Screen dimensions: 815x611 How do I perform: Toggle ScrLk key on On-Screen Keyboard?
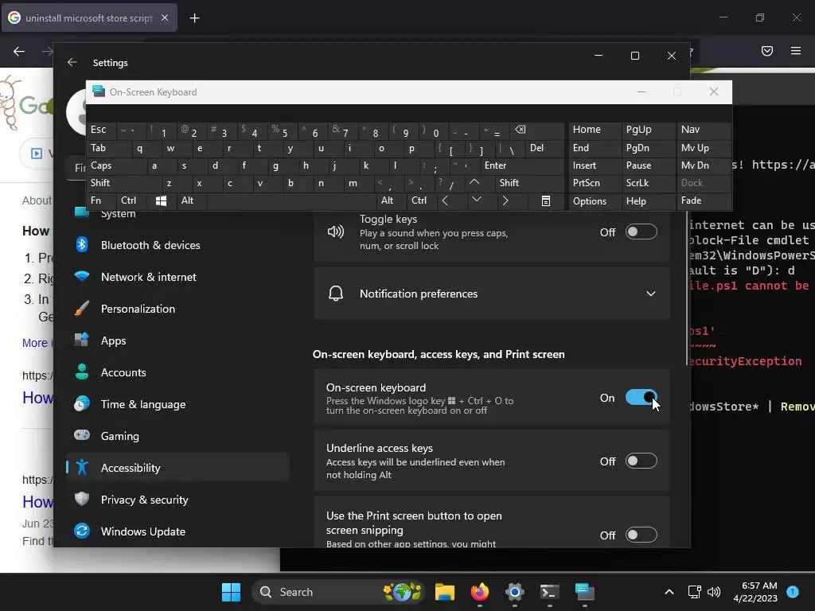click(x=648, y=183)
